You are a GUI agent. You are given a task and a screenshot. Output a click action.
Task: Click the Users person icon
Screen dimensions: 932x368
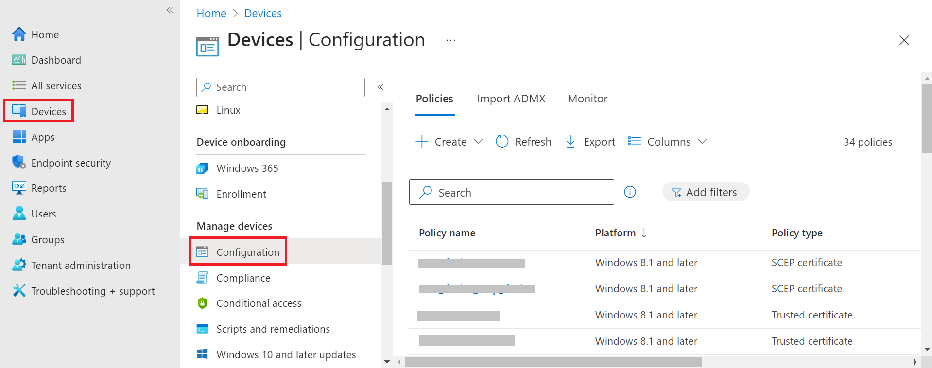pos(19,214)
